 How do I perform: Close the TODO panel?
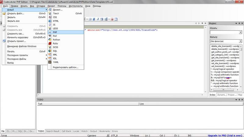(242, 100)
